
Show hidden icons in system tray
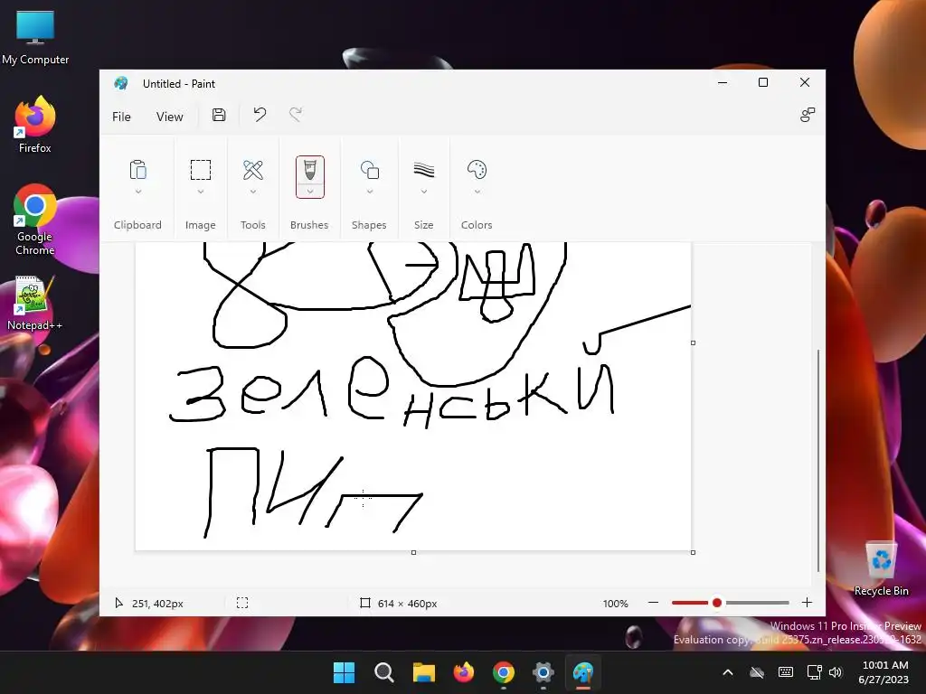point(728,672)
